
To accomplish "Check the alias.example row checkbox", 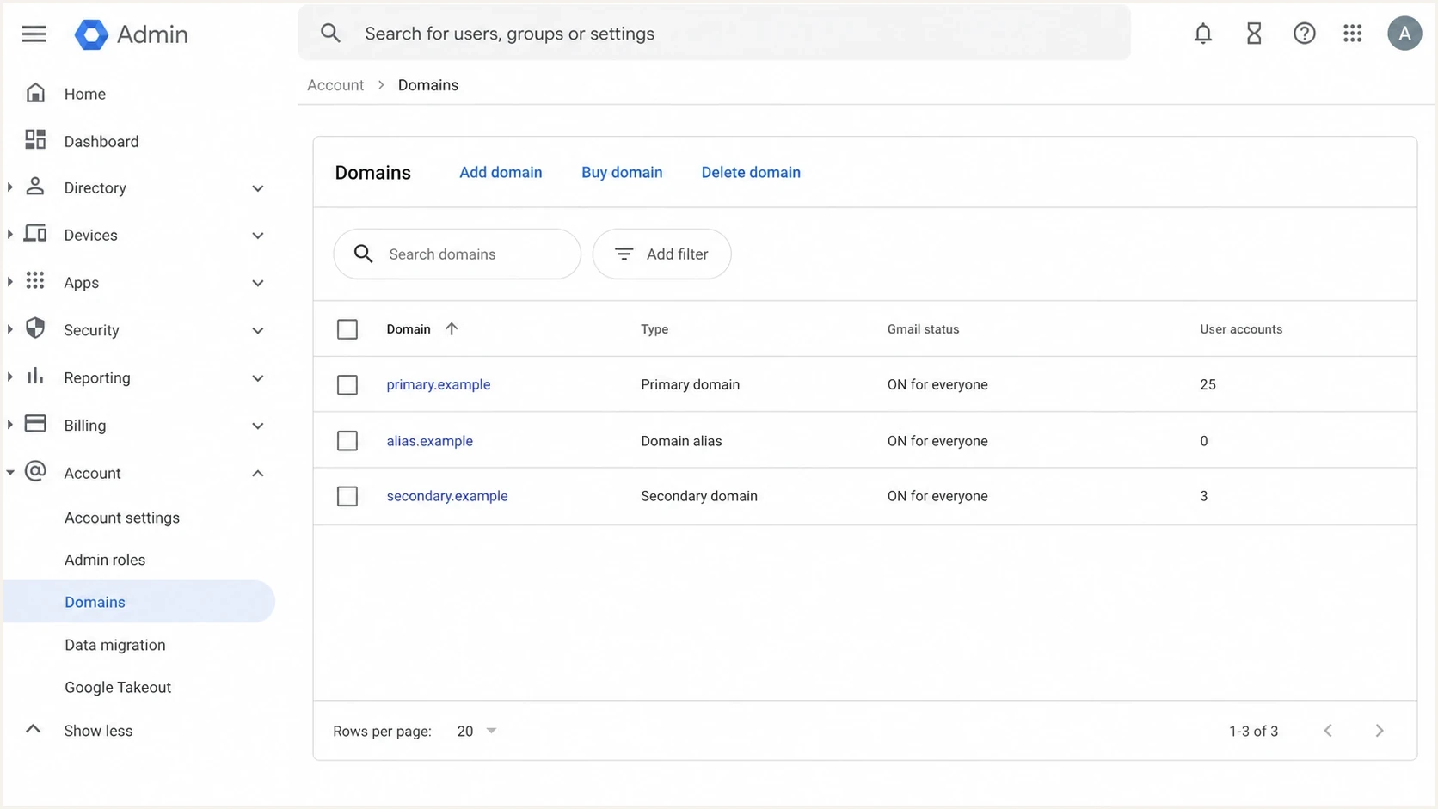I will 347,441.
